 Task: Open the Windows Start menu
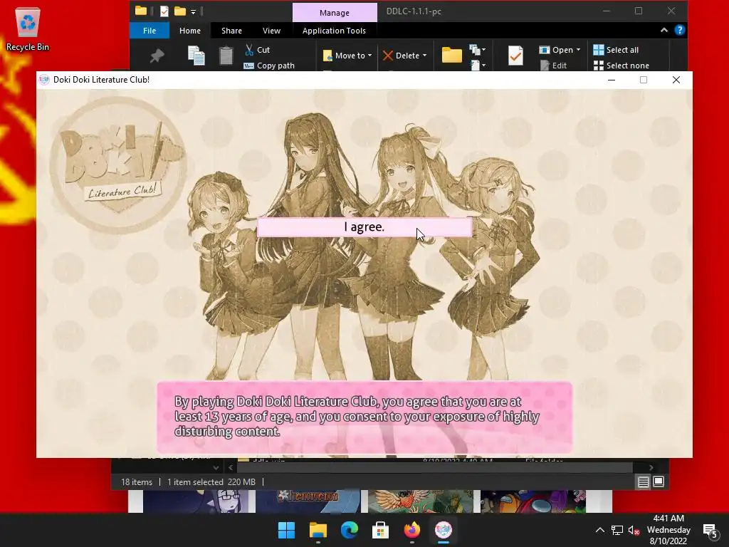286,530
